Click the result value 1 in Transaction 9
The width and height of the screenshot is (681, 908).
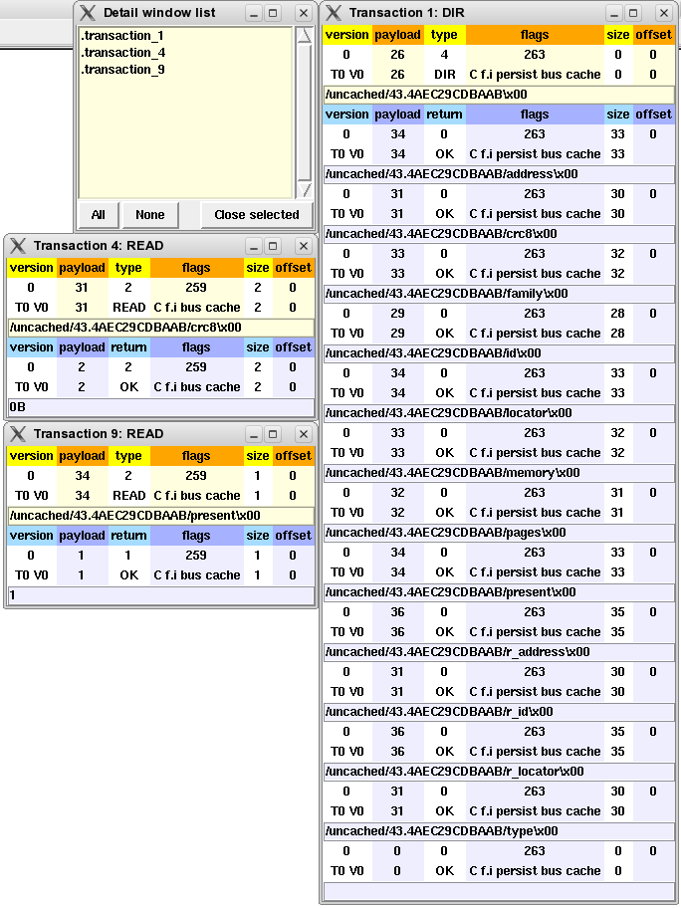tap(161, 595)
